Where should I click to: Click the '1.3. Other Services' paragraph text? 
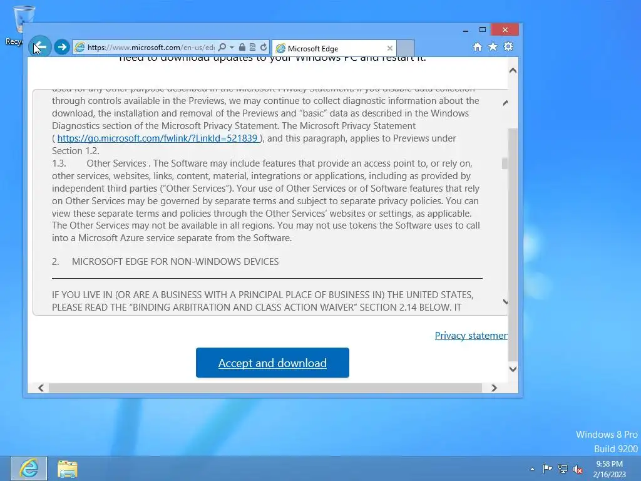tap(265, 200)
